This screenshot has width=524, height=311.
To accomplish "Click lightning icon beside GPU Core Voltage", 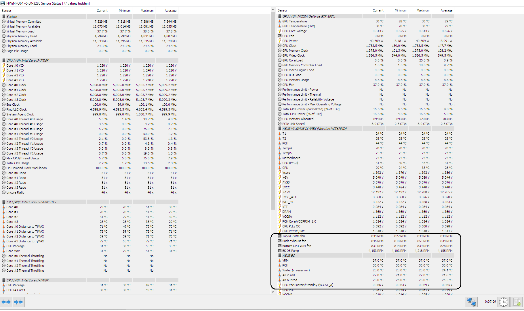I will (x=279, y=31).
